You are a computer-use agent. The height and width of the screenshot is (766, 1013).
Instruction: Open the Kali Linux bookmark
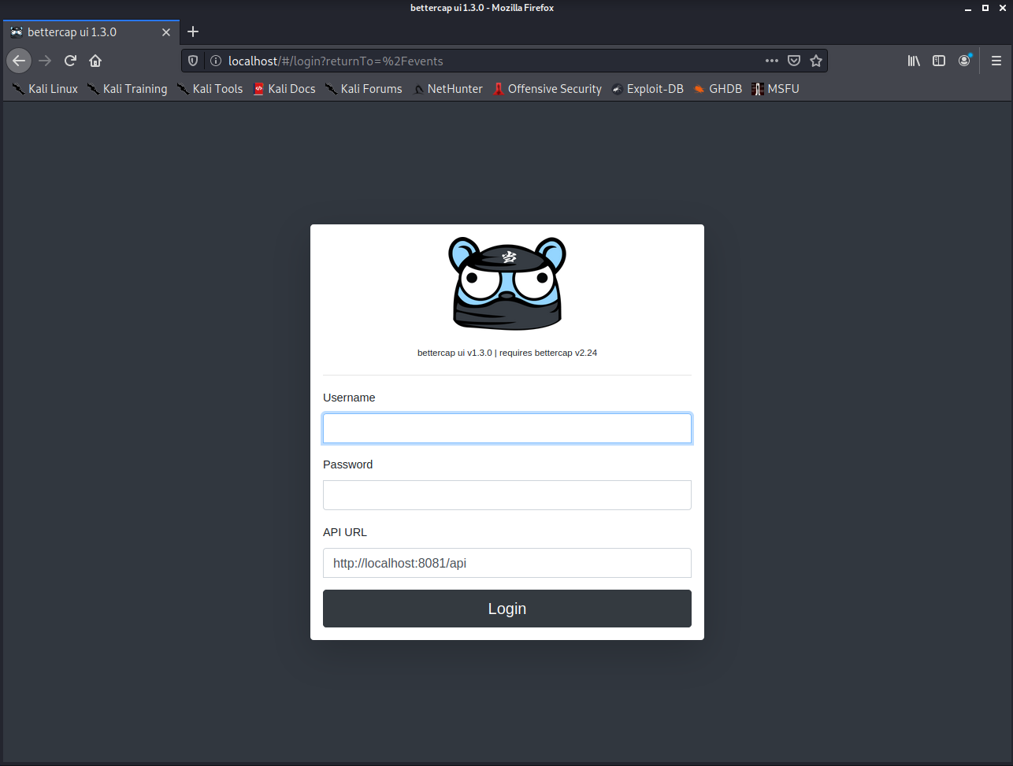[45, 89]
